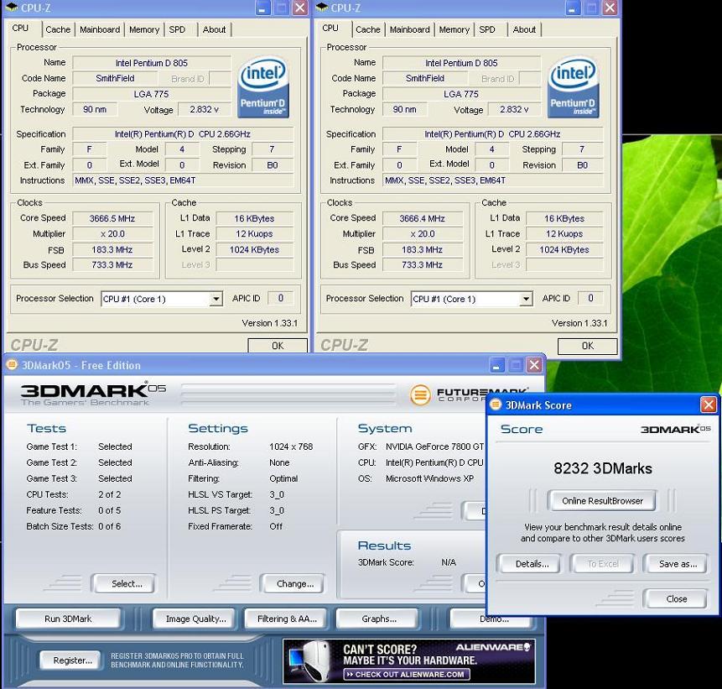Screen dimensions: 722x689
Task: Click Futuremark logo in 3DMark05 header
Action: [470, 395]
